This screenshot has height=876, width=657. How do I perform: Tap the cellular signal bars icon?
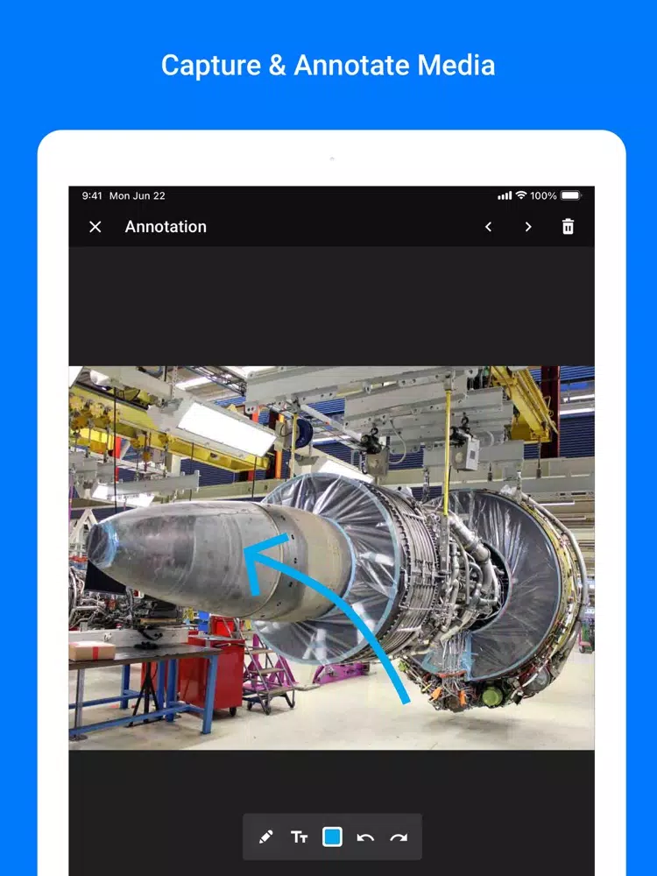click(x=505, y=195)
